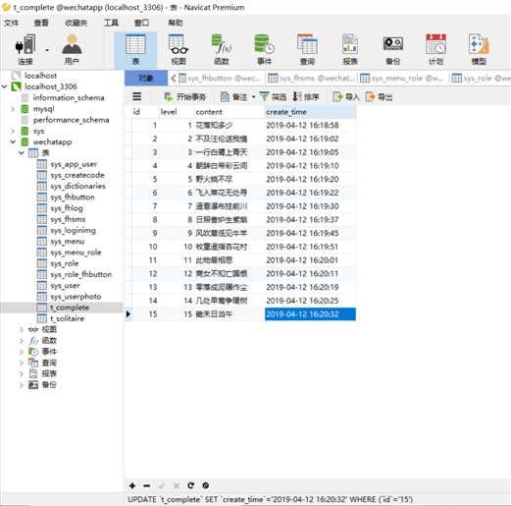The image size is (511, 506).
Task: Expand the events node in tree
Action: point(22,352)
